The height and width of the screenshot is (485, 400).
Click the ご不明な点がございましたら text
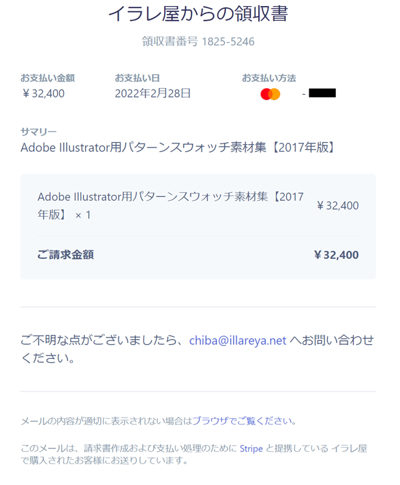click(103, 340)
